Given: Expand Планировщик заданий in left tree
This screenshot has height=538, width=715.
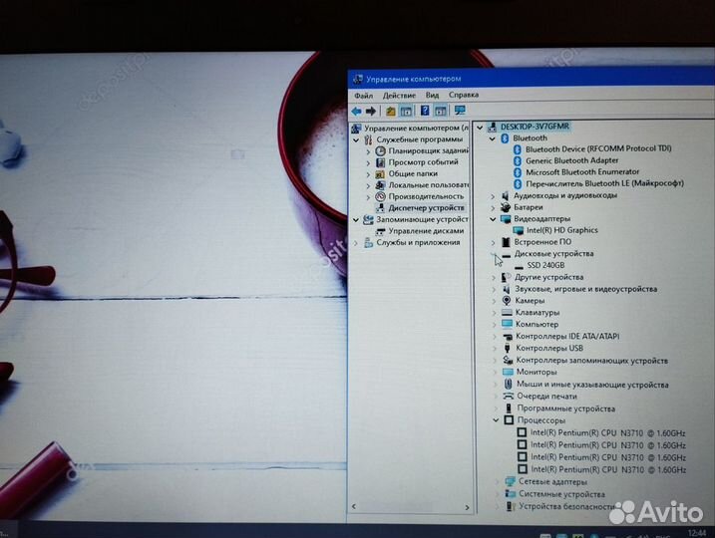Looking at the screenshot, I should pyautogui.click(x=368, y=151).
